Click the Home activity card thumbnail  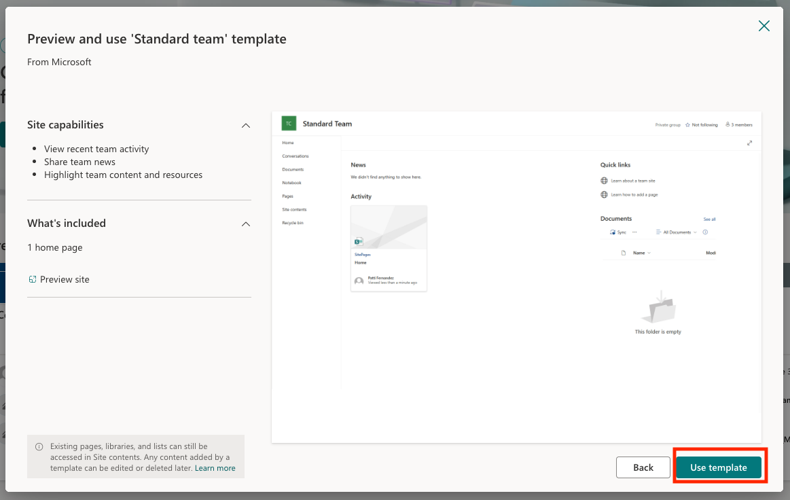pyautogui.click(x=389, y=228)
